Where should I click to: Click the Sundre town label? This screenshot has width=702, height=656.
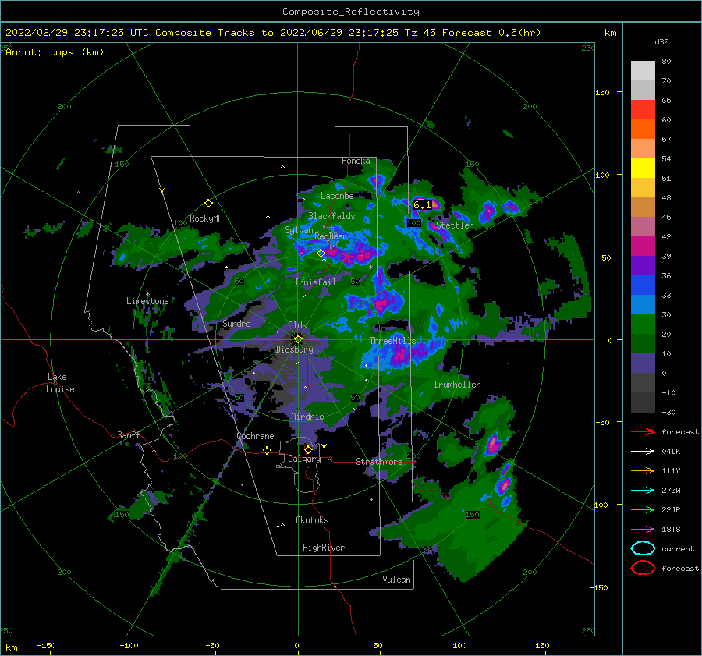[x=236, y=323]
